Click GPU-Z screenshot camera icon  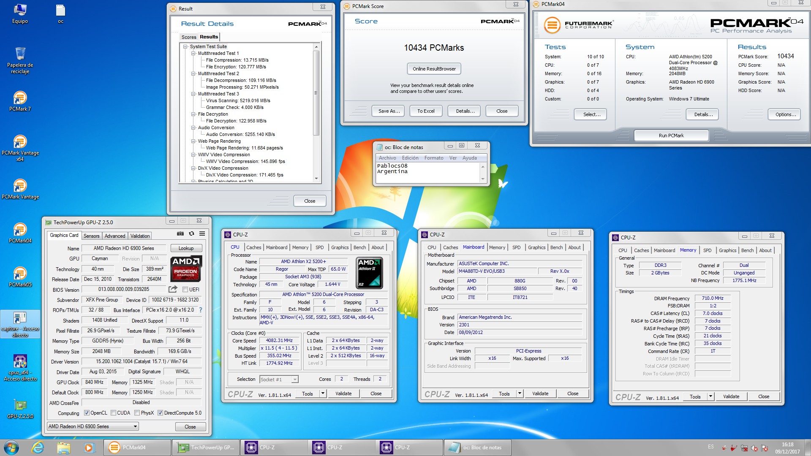tap(180, 233)
